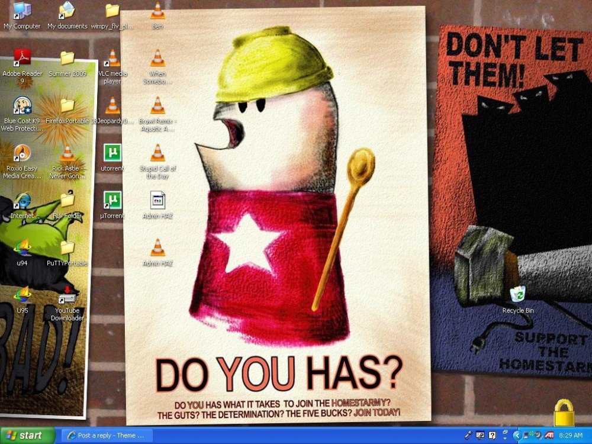
Task: Open the Recycle Bin
Action: tap(517, 294)
